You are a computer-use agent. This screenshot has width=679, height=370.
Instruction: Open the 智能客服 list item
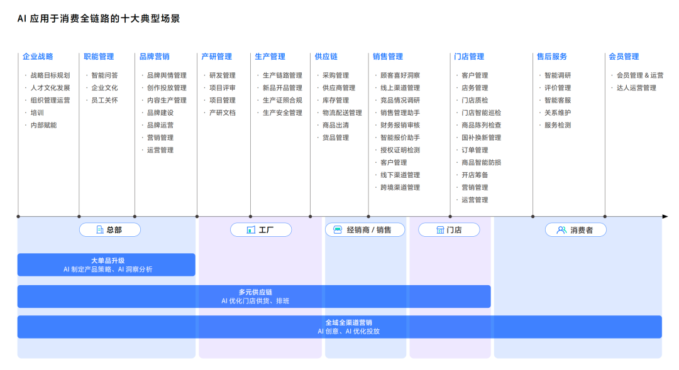coord(558,101)
